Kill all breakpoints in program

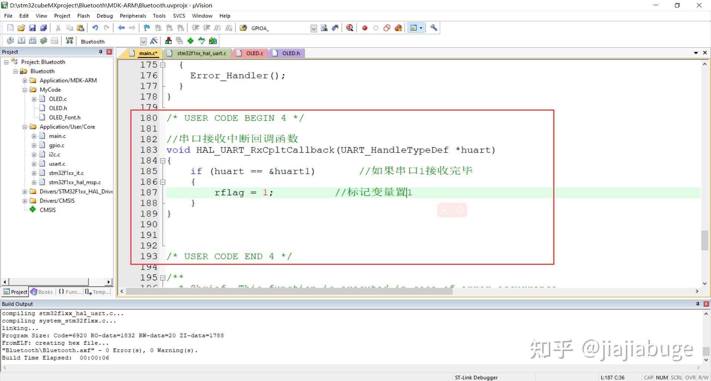pyautogui.click(x=398, y=28)
